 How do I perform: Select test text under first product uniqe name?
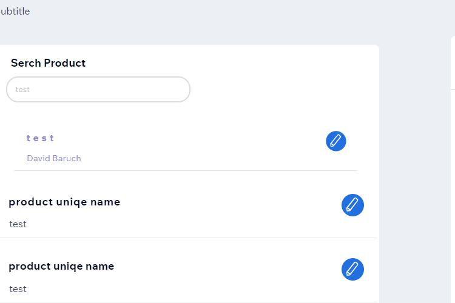[x=18, y=224]
